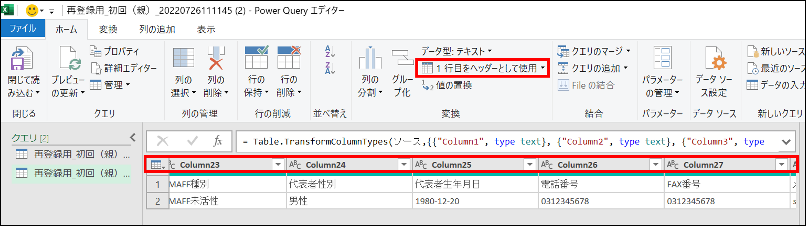Sort descending with the Z-A icon
This screenshot has width=806, height=226.
click(x=330, y=68)
